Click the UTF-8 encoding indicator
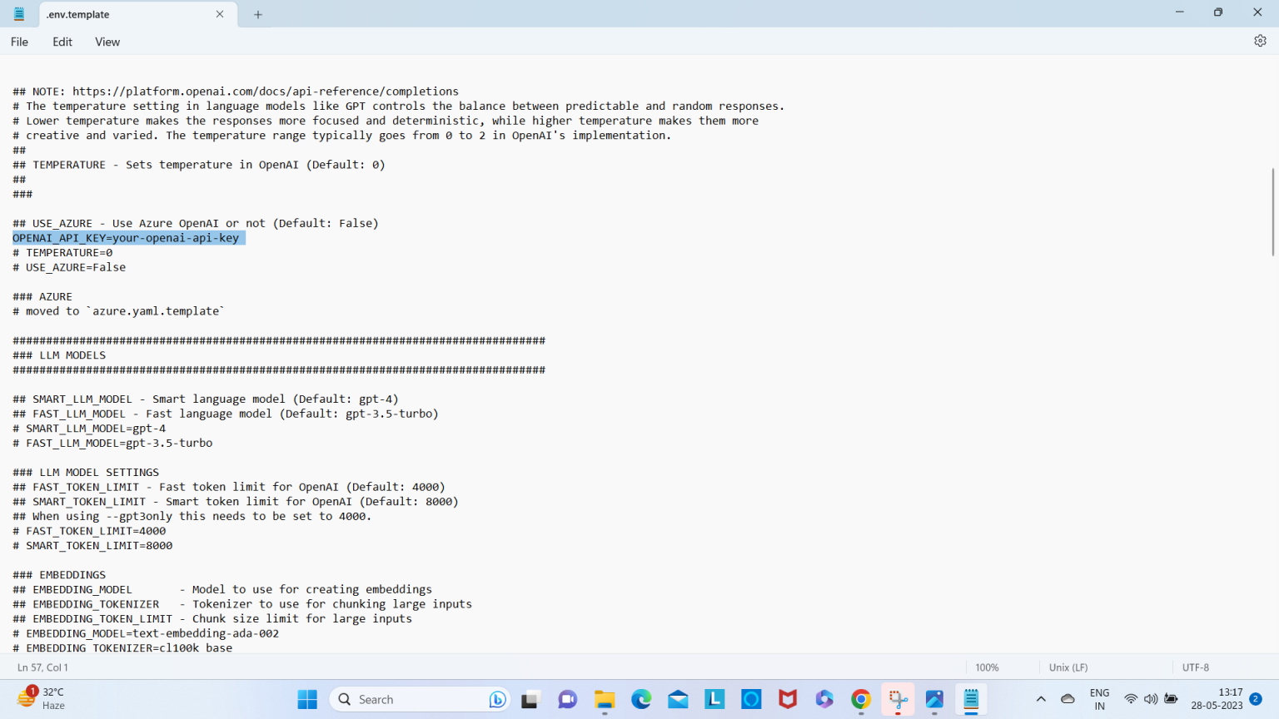 (x=1195, y=667)
